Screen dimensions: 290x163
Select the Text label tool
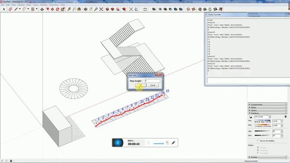(74, 9)
